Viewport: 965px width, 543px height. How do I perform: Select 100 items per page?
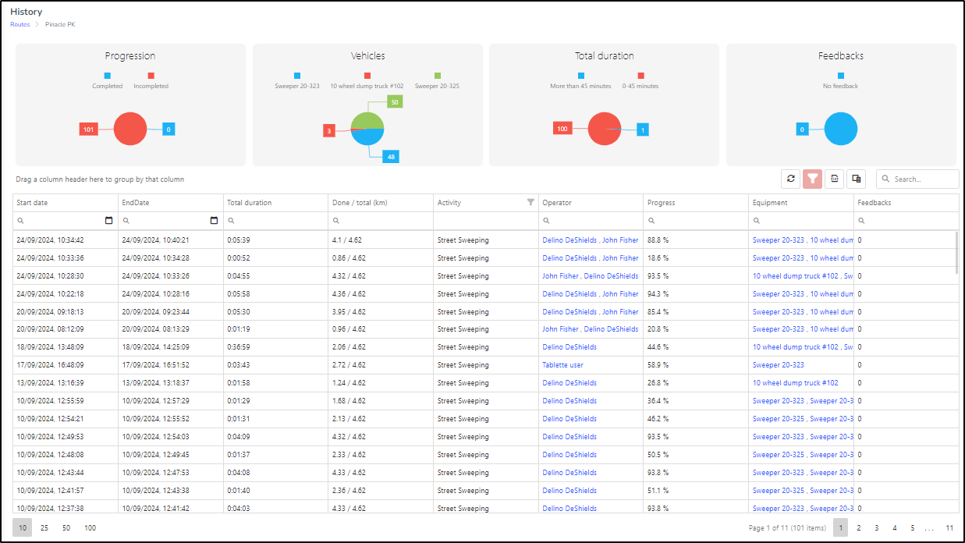click(90, 528)
